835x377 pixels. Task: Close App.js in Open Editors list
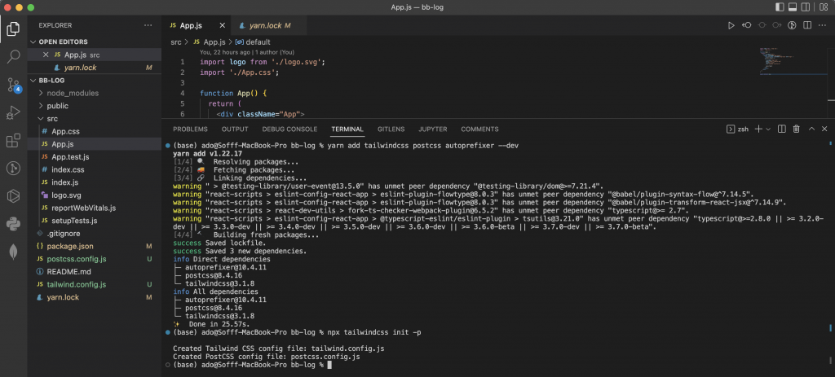point(46,55)
